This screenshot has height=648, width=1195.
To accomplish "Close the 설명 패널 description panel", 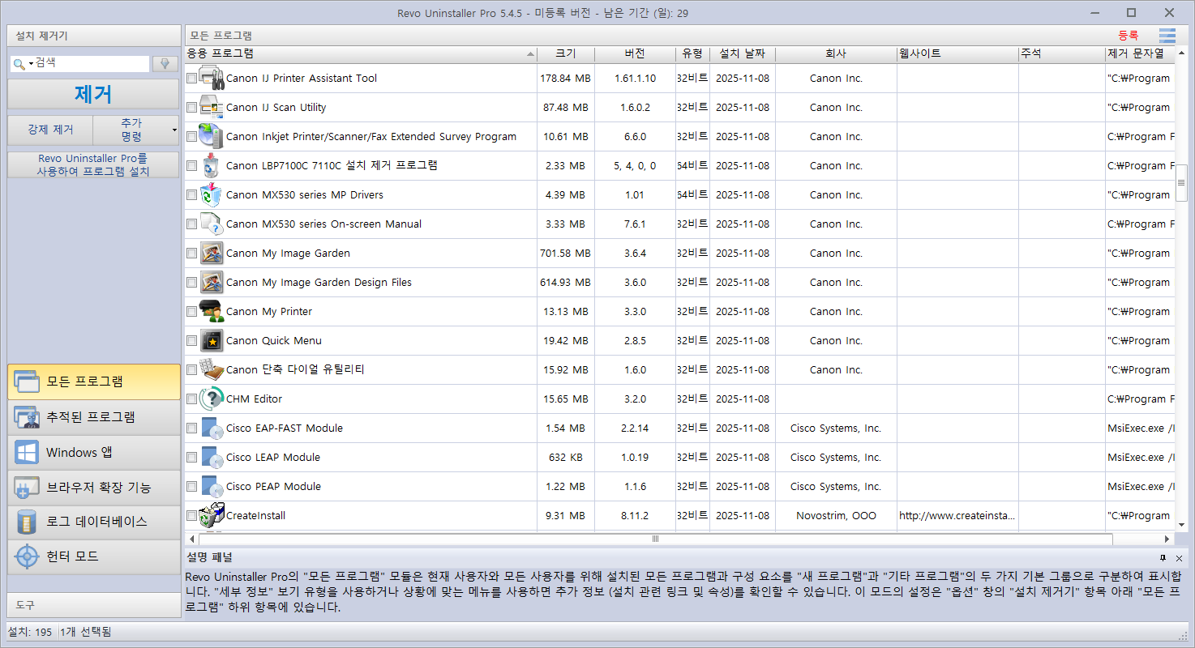I will tap(1179, 558).
